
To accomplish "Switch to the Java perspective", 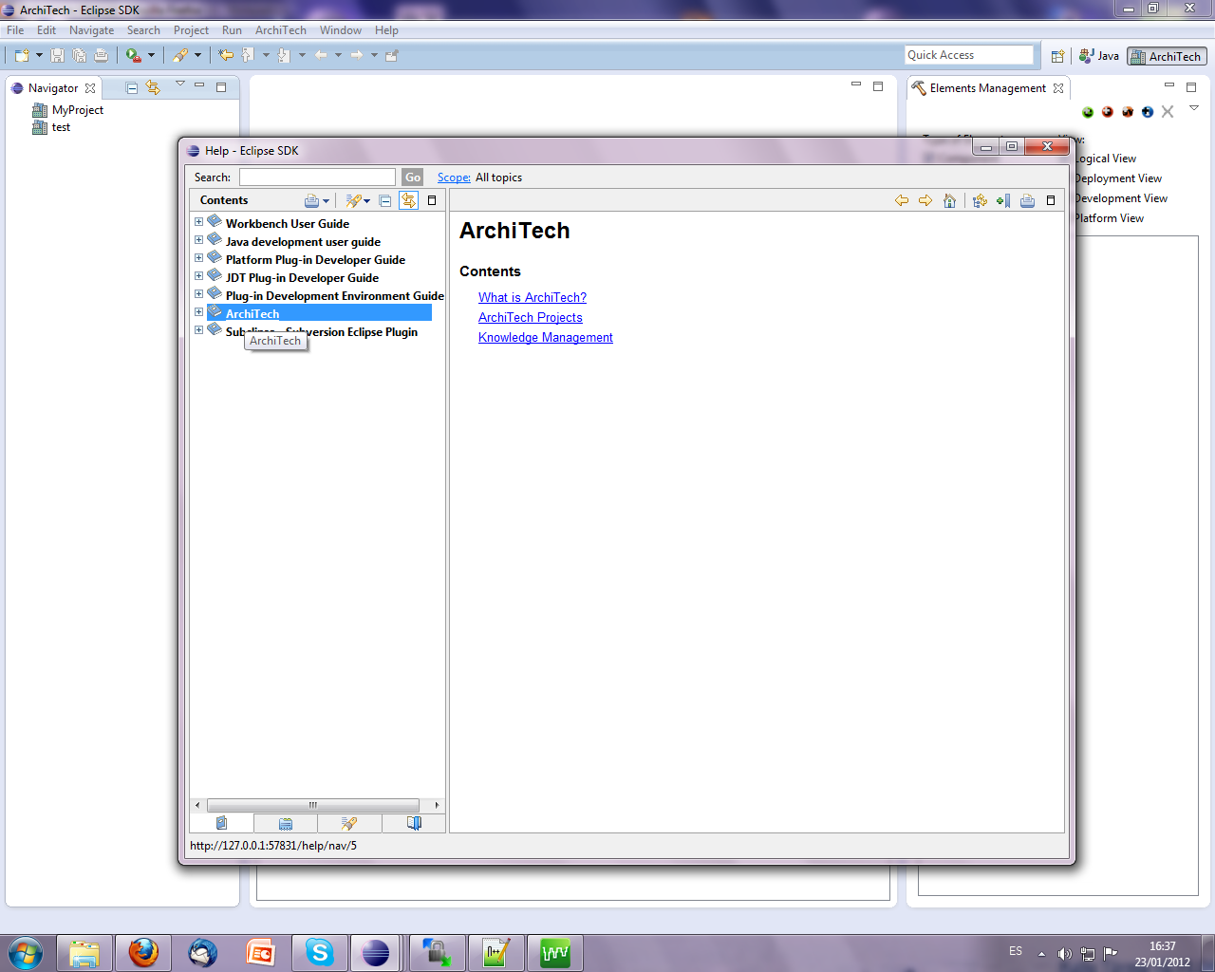I will pos(1099,56).
